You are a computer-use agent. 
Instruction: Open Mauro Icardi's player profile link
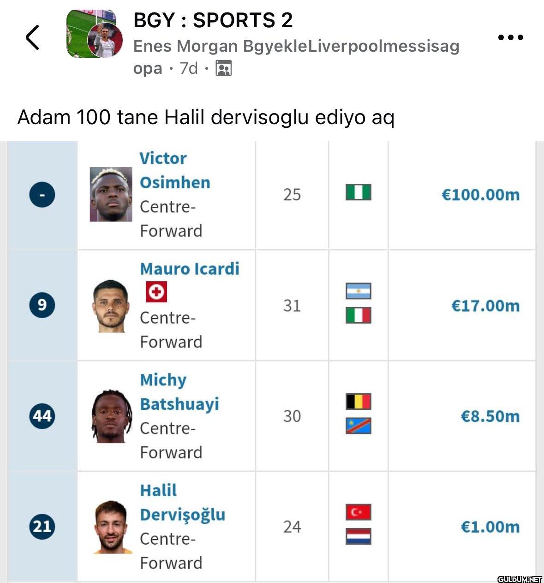coord(190,269)
